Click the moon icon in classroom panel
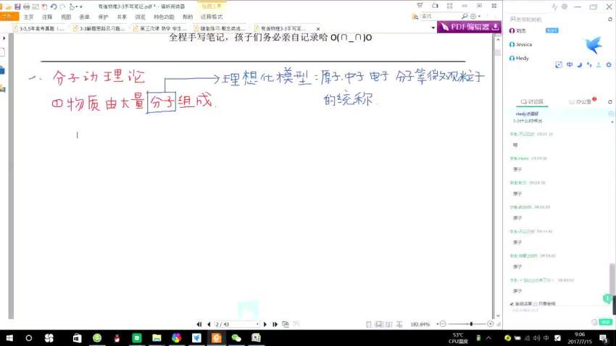The width and height of the screenshot is (616, 346). pyautogui.click(x=579, y=64)
